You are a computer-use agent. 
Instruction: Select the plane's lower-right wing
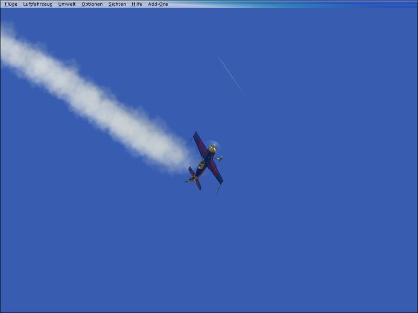(x=215, y=172)
